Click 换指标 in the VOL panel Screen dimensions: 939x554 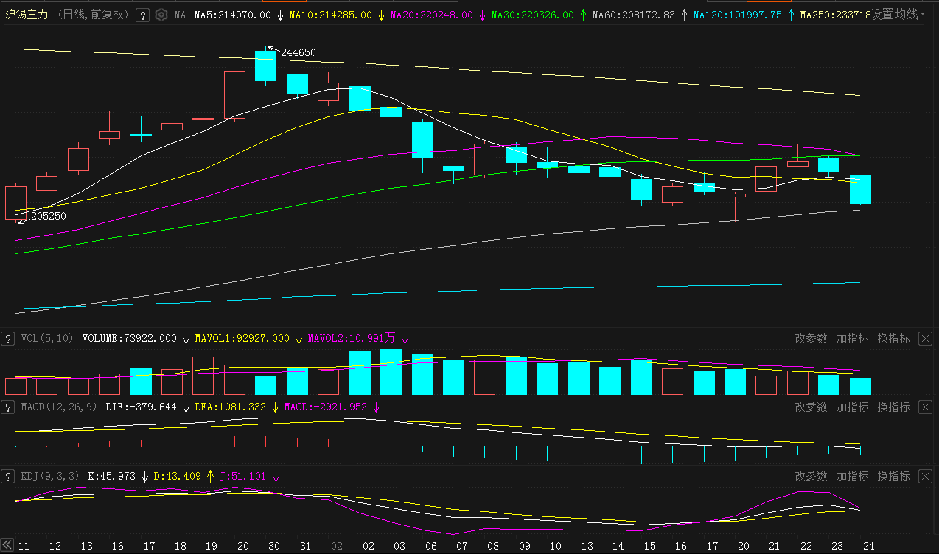pyautogui.click(x=893, y=339)
